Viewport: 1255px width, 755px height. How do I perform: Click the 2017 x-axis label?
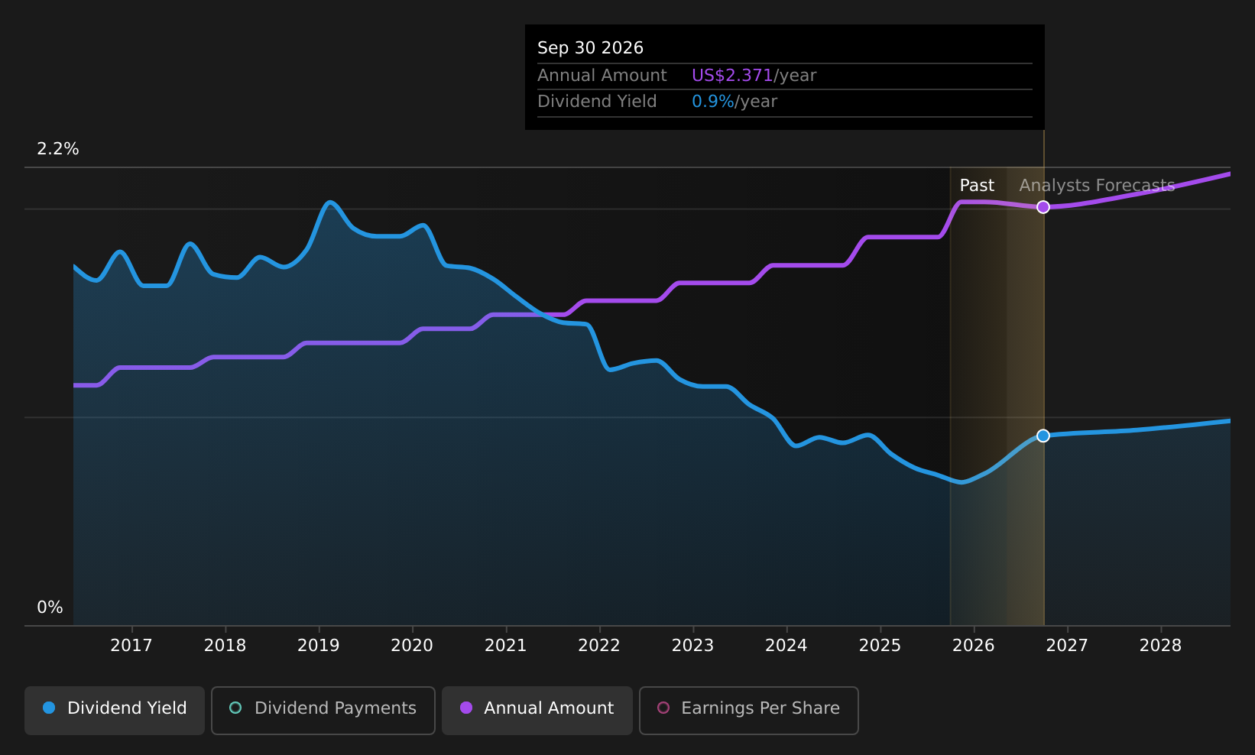click(x=131, y=646)
